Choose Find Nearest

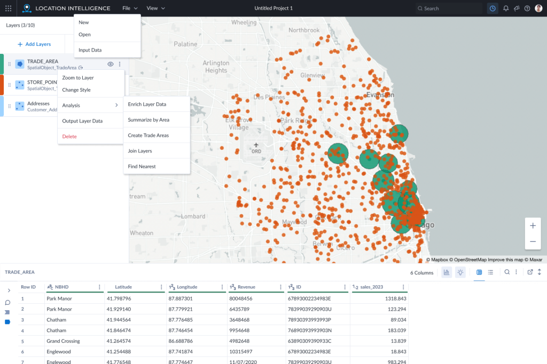click(157, 166)
